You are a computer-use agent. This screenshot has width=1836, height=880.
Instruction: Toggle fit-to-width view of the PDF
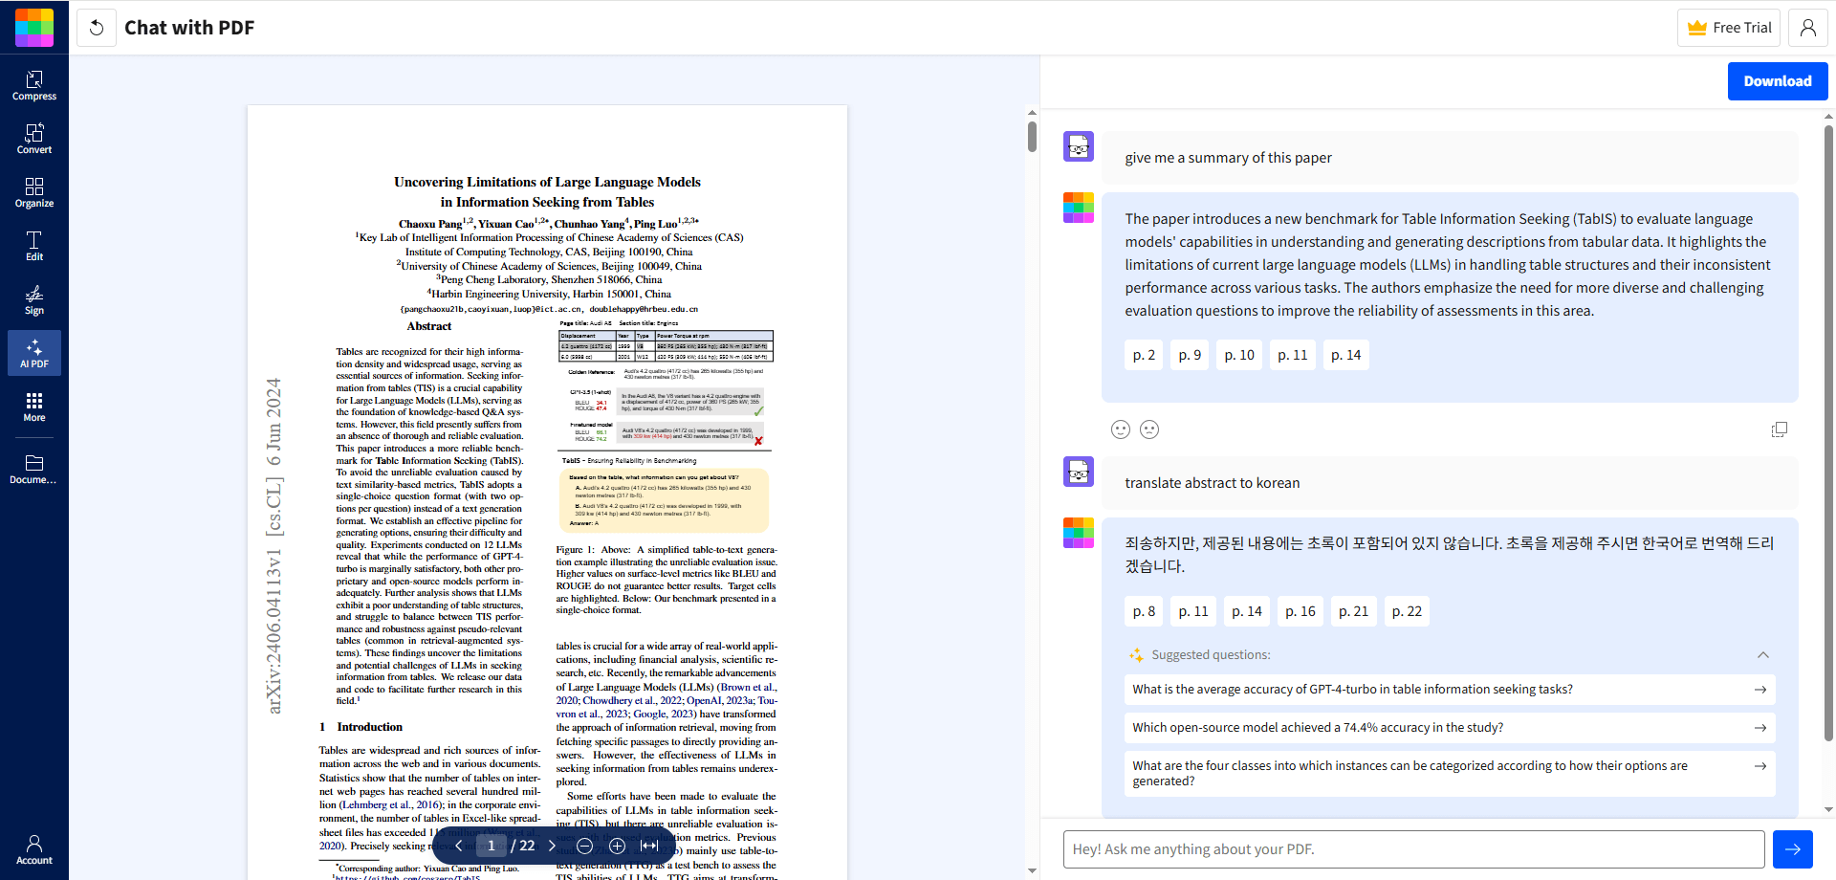click(650, 846)
